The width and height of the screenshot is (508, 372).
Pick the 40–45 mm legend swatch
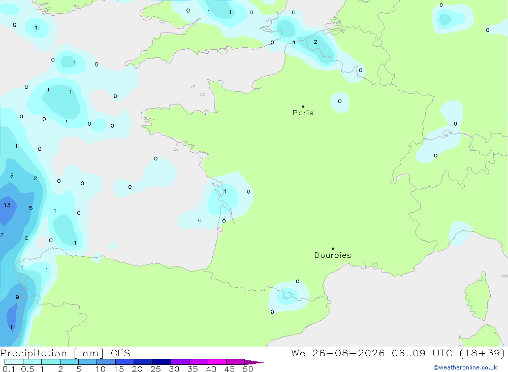point(217,362)
